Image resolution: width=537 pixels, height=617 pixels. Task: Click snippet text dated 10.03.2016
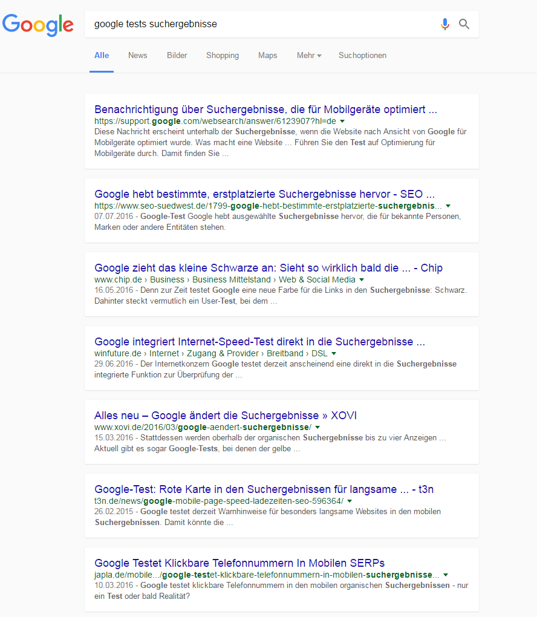[281, 590]
